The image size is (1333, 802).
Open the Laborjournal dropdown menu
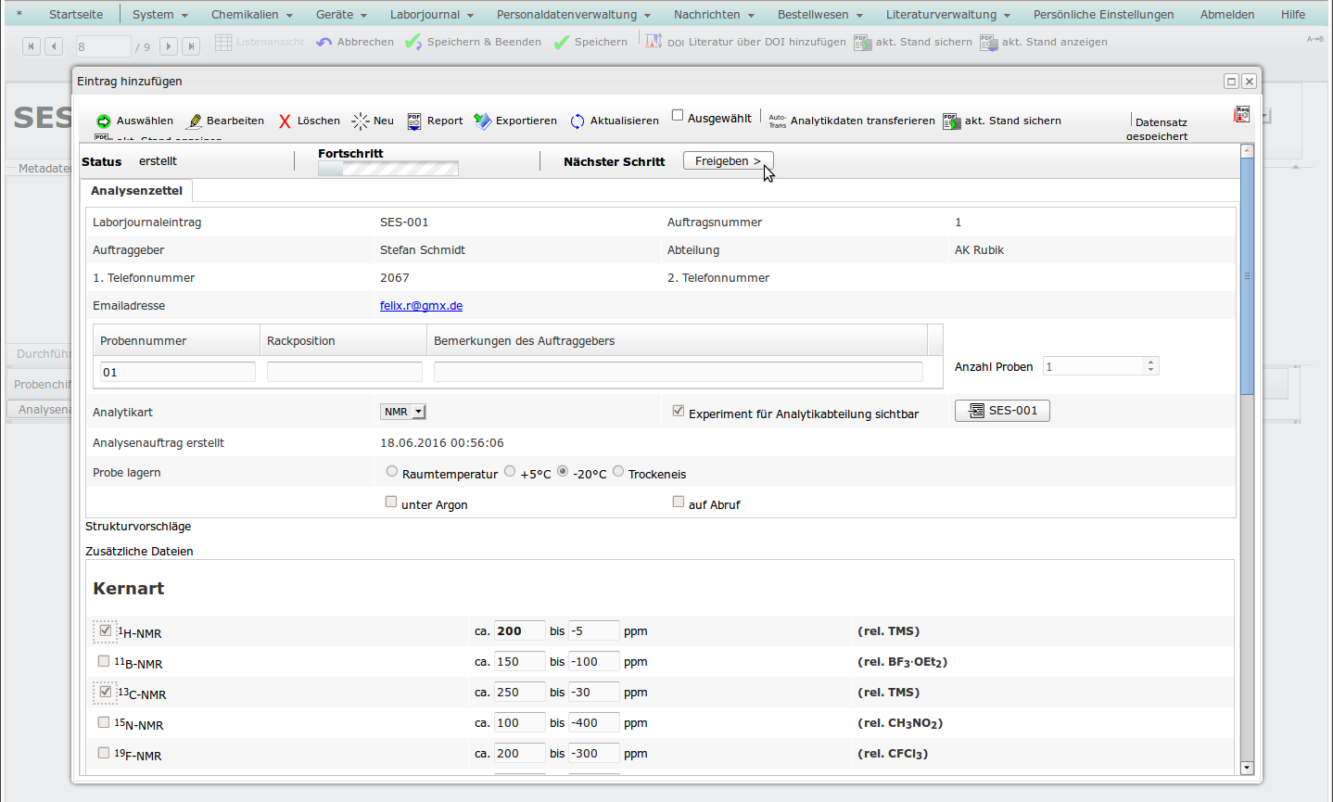point(431,15)
